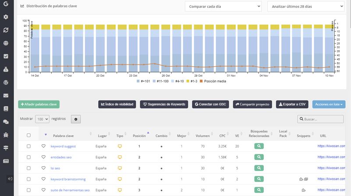Open the checklist icon in the sidebar
This screenshot has height=196, width=351.
coord(6,56)
